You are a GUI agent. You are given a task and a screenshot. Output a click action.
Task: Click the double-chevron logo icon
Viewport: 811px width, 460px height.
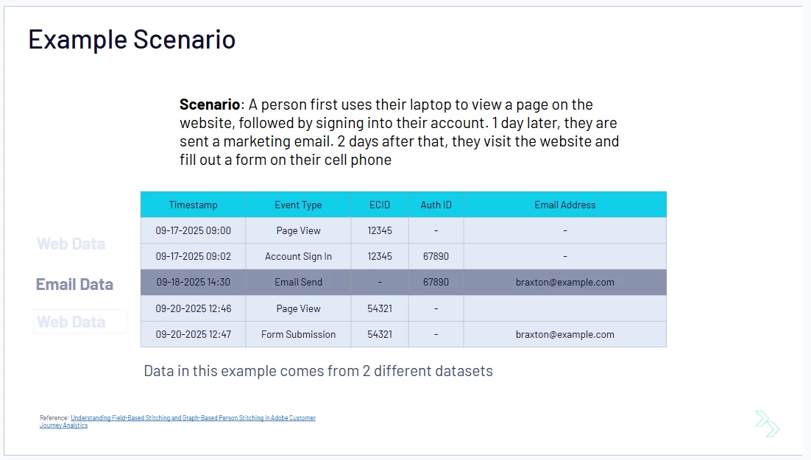click(x=768, y=424)
